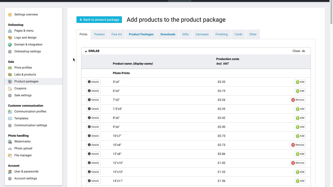Click the Onlineshop settings gear icon
Image resolution: width=333 pixels, height=187 pixels.
(10, 51)
